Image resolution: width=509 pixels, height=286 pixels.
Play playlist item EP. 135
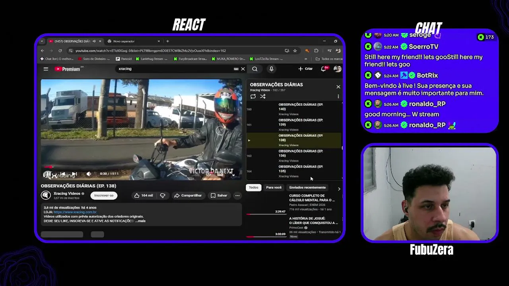(x=294, y=171)
